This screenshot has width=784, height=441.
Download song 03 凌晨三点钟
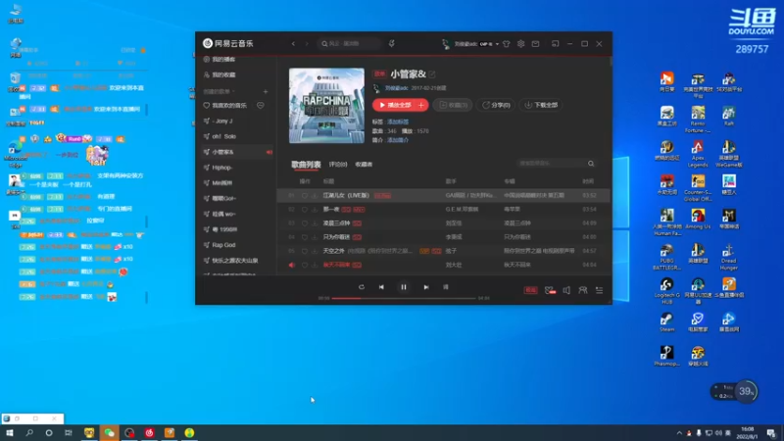(315, 223)
